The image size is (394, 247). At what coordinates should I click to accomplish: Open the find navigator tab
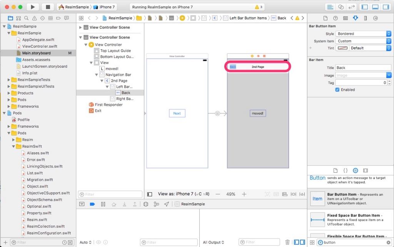(x=27, y=18)
